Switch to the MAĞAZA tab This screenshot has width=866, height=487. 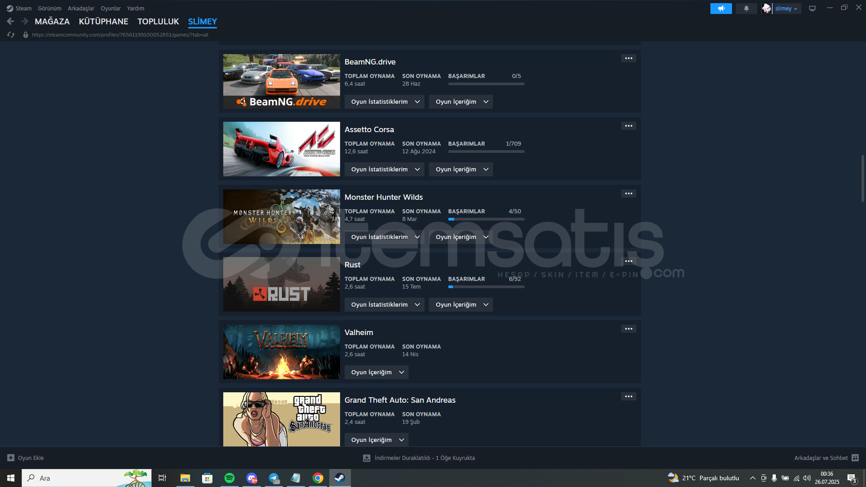tap(52, 22)
